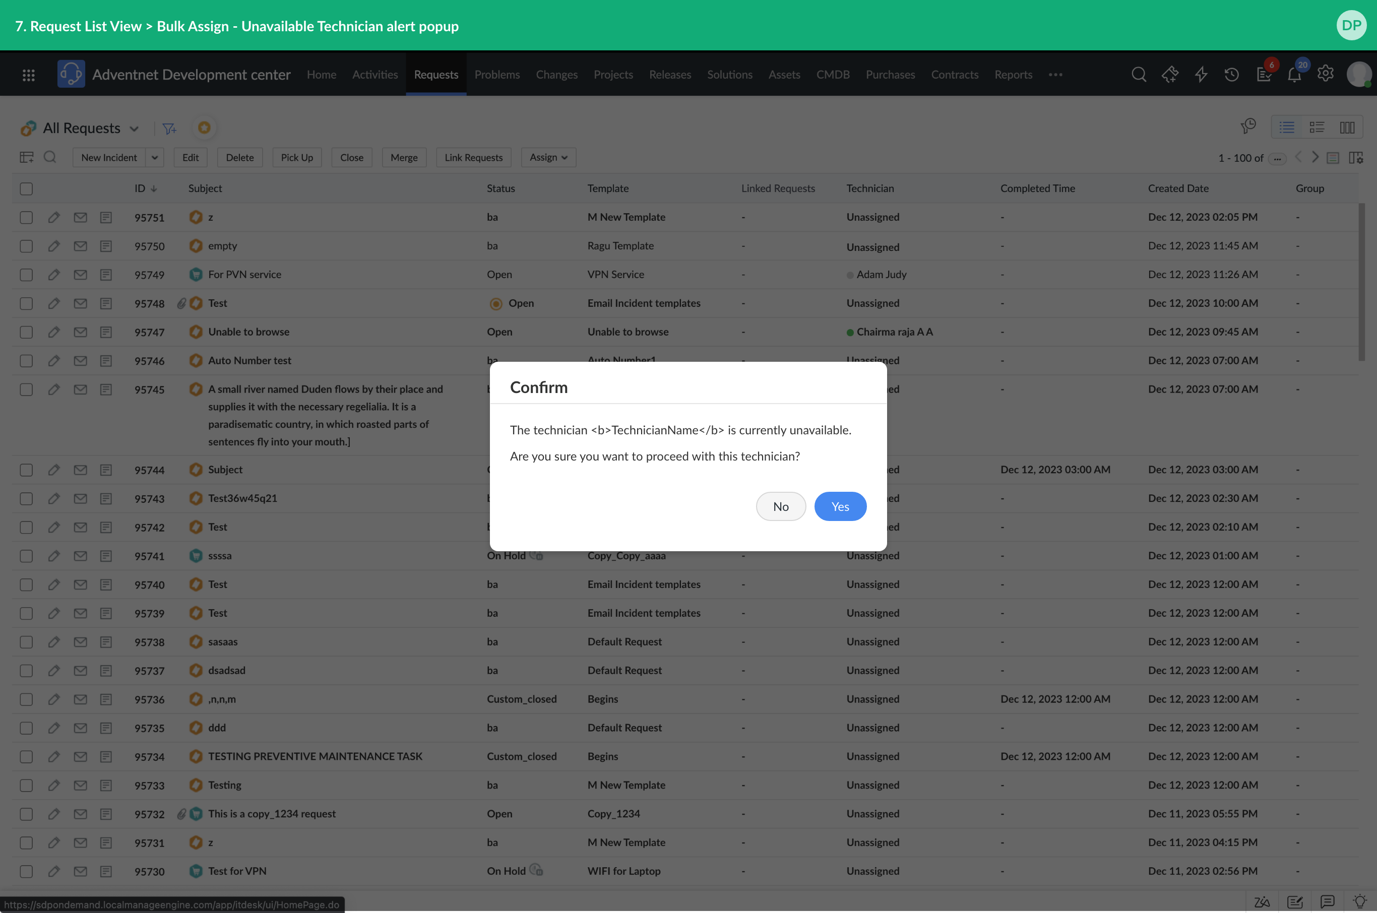
Task: Expand the New Incident dropdown arrow
Action: pyautogui.click(x=154, y=157)
